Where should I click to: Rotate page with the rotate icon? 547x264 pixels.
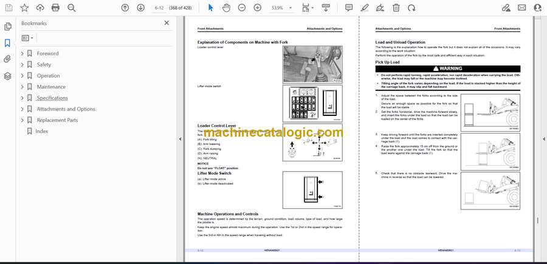click(411, 8)
